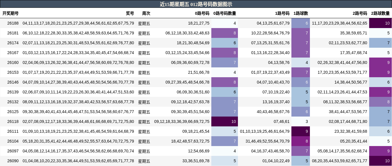Image resolution: width=392 pixels, height=166 pixels.
Task: Click 2路号码 cell 14,38,44,50,56,77
Action: coord(351,82)
